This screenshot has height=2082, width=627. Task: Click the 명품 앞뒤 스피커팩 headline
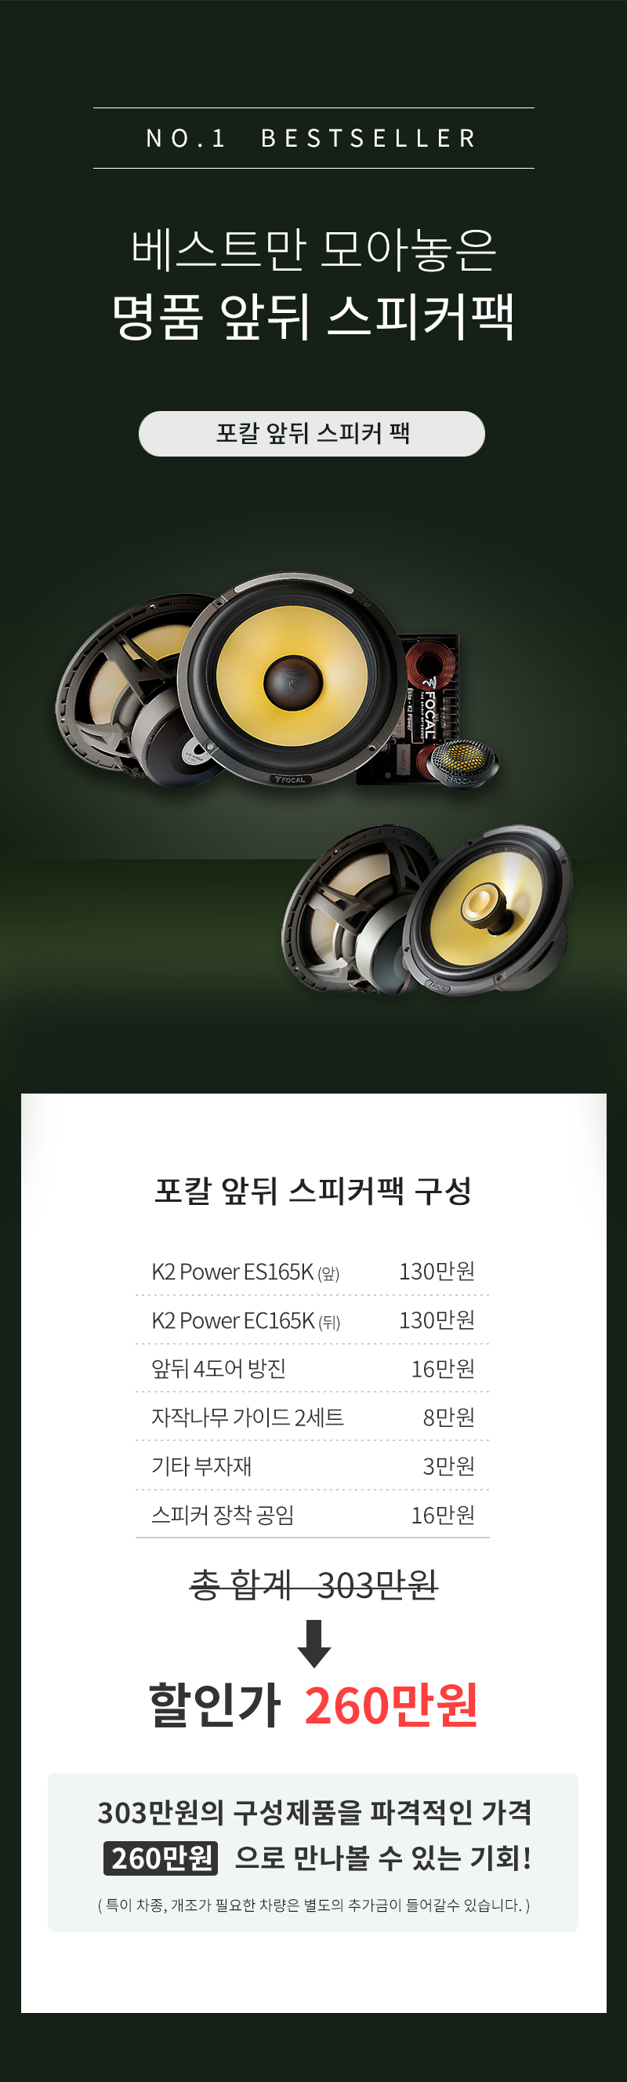[x=313, y=316]
